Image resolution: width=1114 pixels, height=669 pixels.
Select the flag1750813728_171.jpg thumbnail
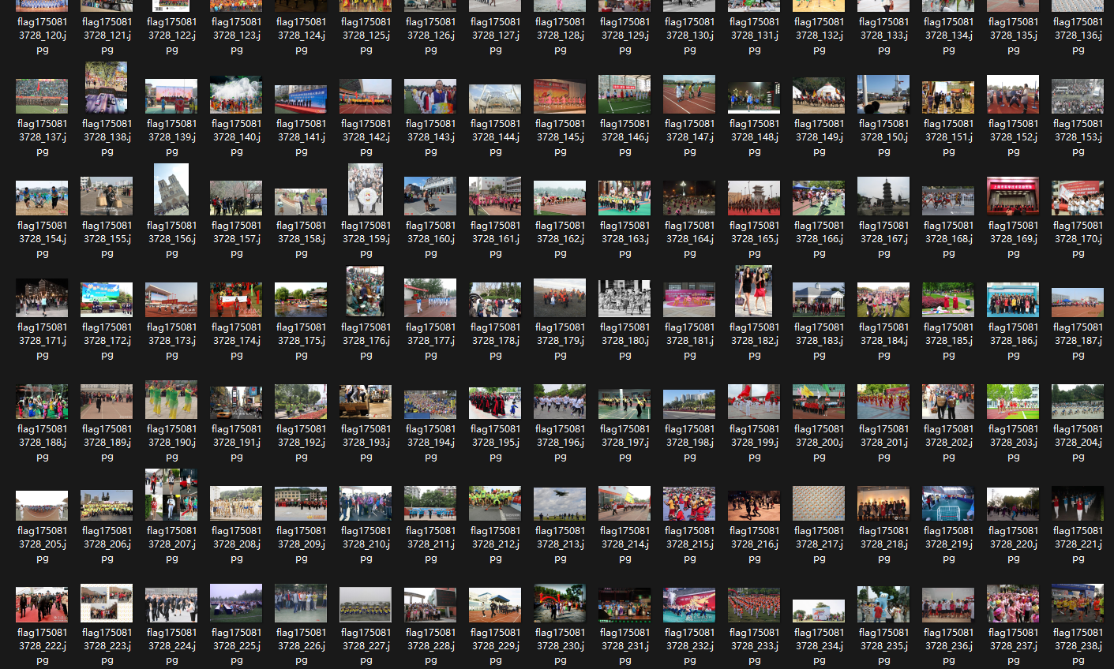(42, 298)
